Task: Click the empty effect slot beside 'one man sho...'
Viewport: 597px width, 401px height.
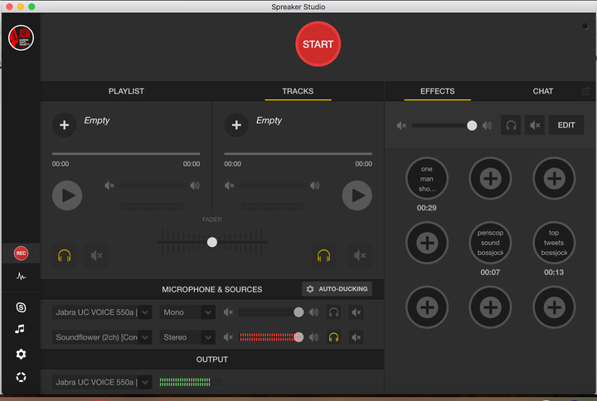Action: pyautogui.click(x=490, y=178)
